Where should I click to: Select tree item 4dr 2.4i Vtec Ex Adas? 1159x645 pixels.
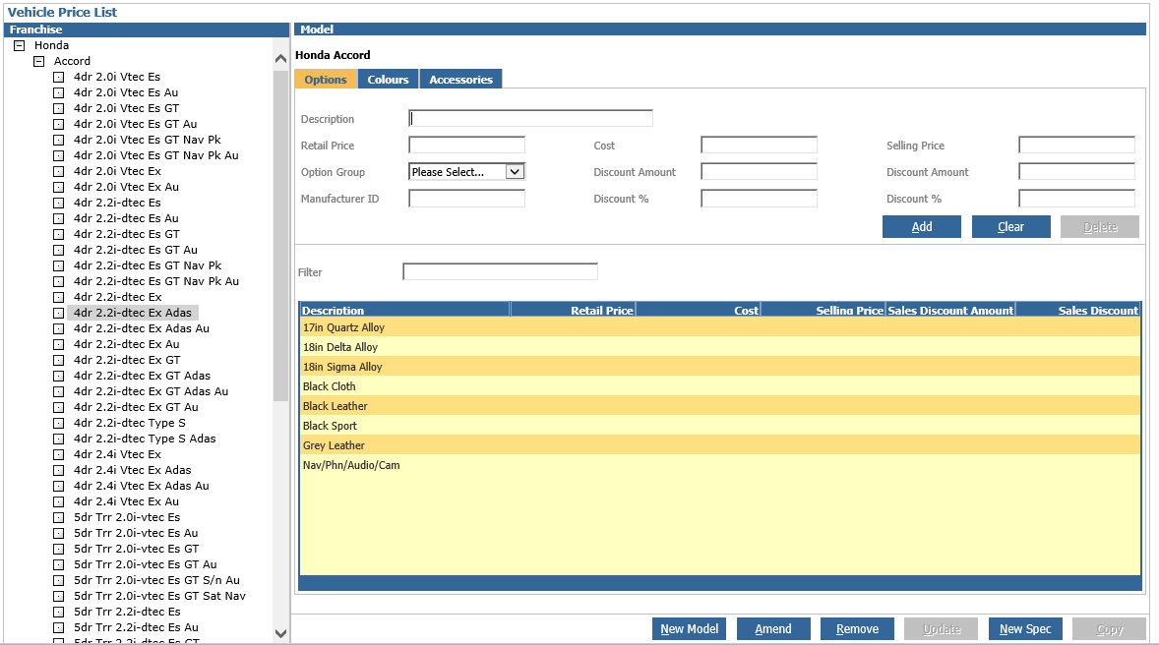[132, 471]
